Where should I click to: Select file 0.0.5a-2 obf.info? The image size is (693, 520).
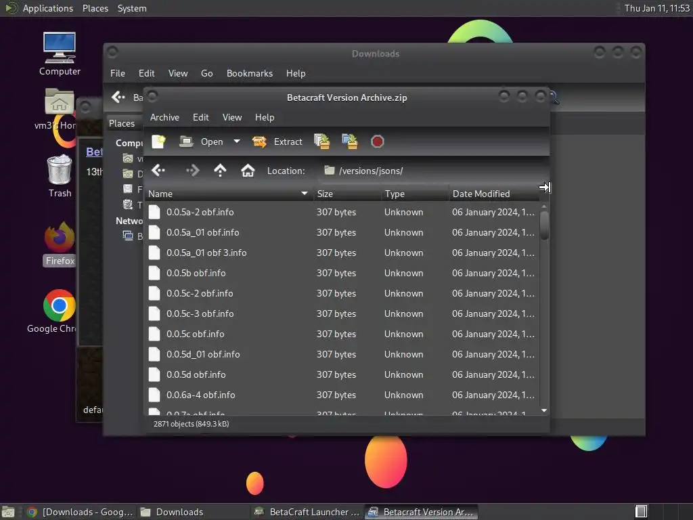[342, 212]
